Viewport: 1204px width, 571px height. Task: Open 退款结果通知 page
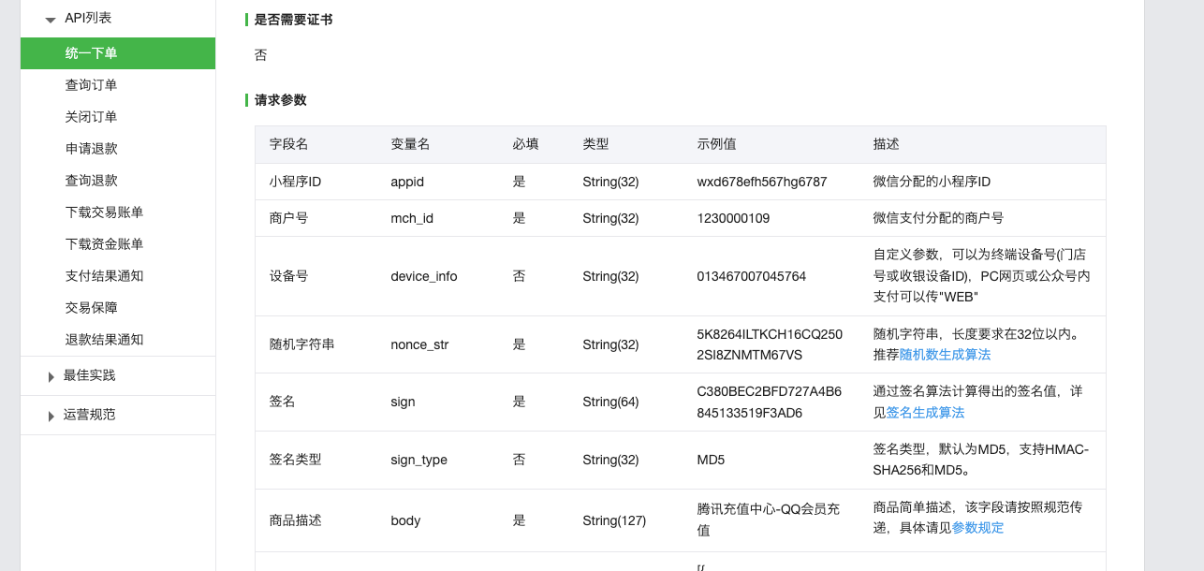point(104,340)
